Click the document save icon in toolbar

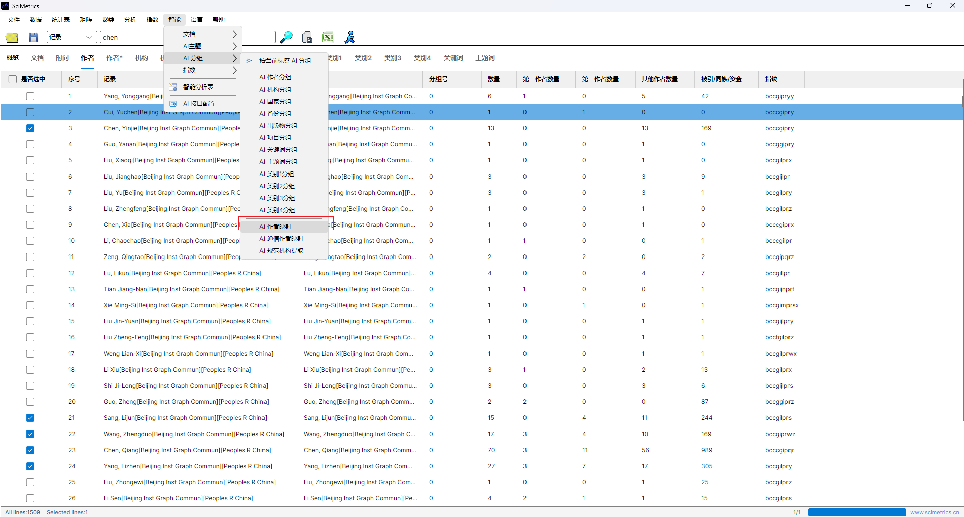(x=307, y=37)
